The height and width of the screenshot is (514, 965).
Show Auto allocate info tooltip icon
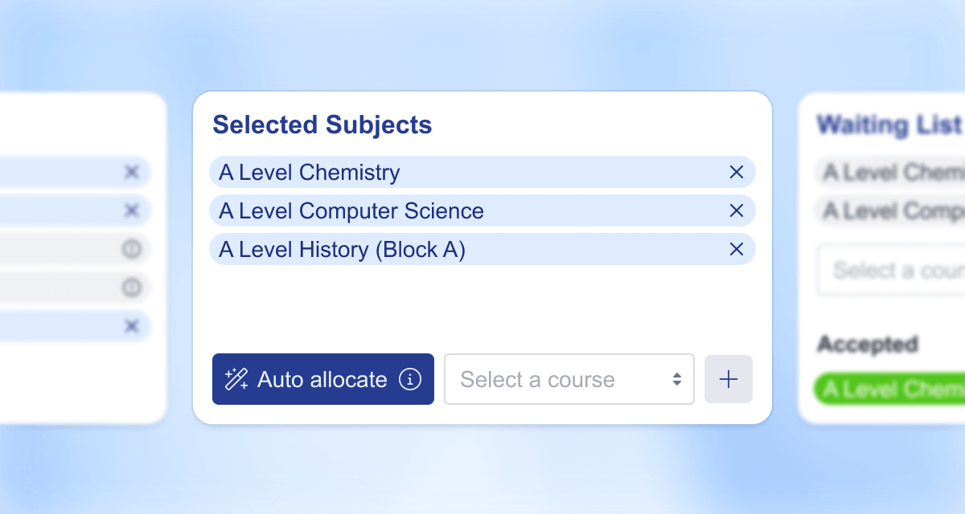(410, 379)
